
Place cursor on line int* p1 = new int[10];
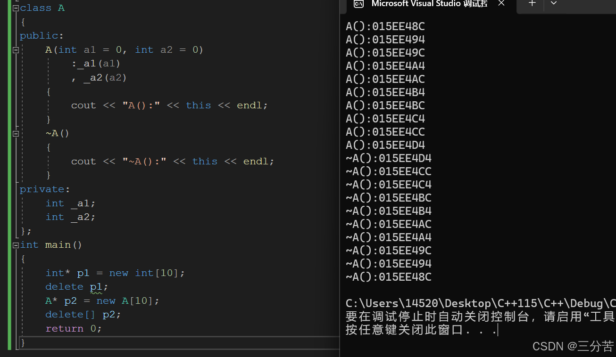tap(115, 273)
